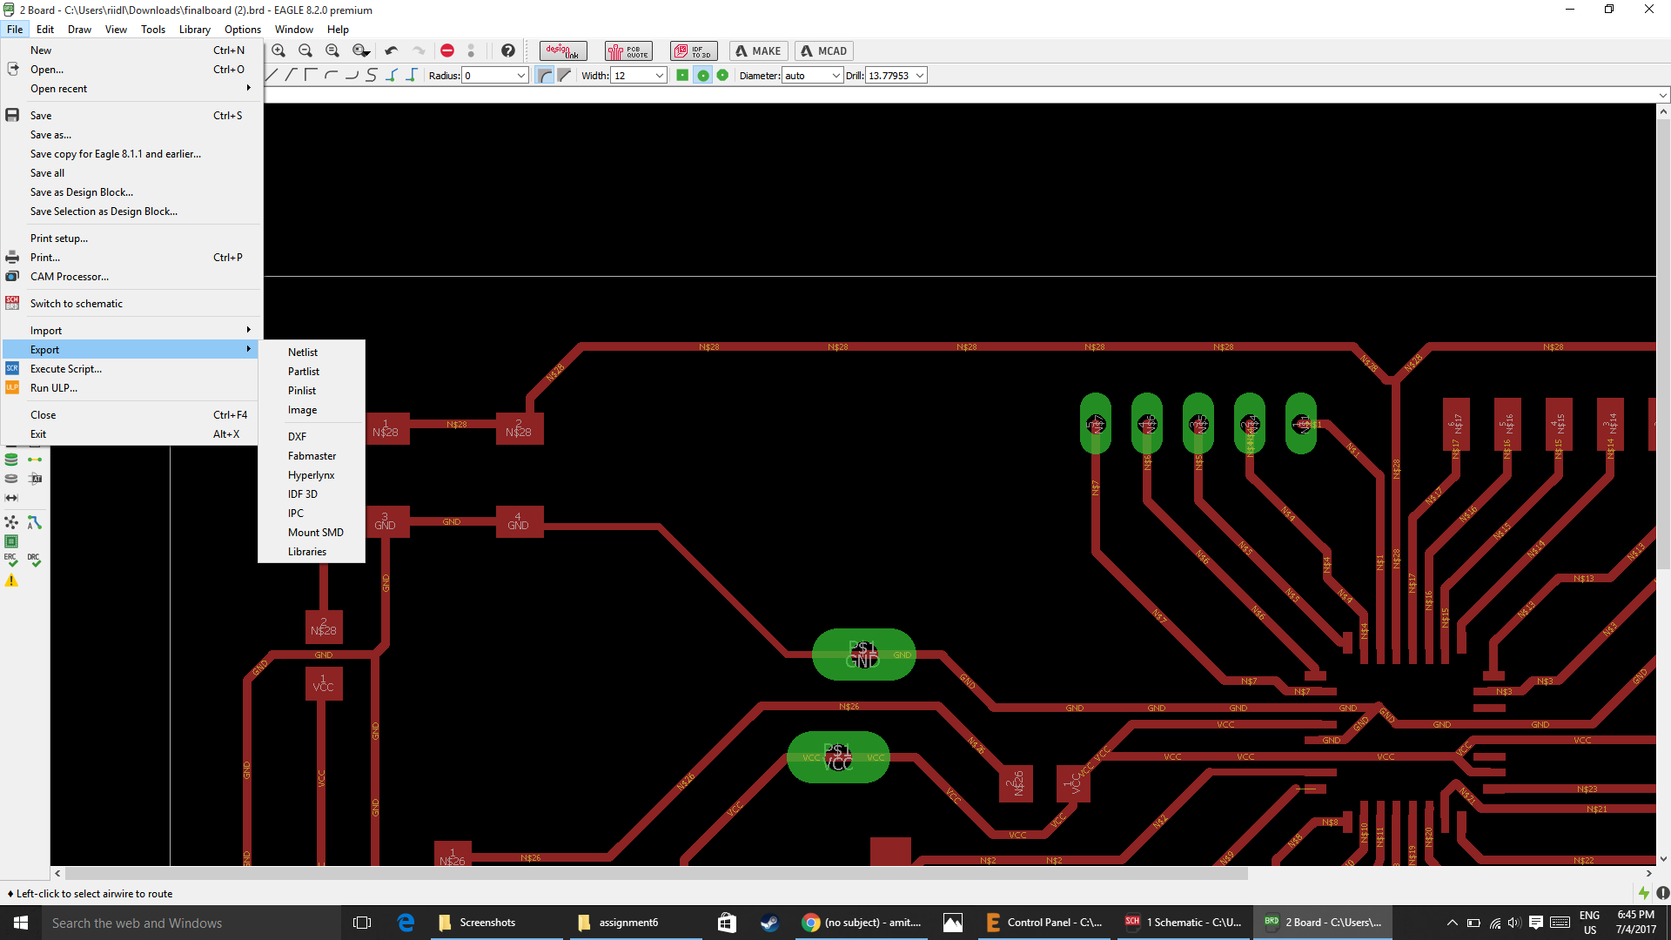Click the Windows search box
This screenshot has height=940, width=1671.
191,923
